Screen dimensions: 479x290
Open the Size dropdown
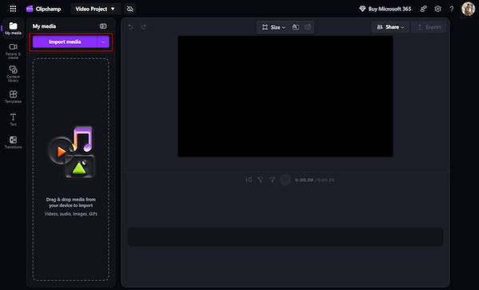(273, 27)
